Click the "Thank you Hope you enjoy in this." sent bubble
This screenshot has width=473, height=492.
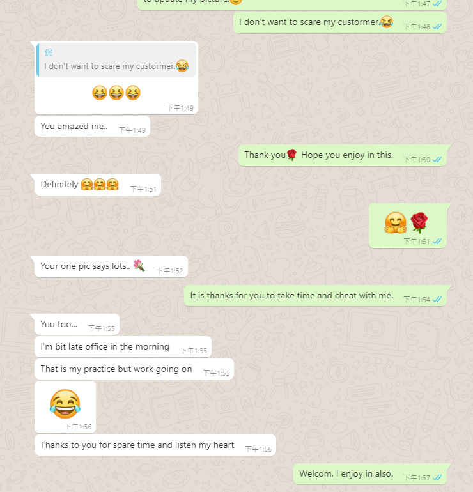(x=343, y=155)
